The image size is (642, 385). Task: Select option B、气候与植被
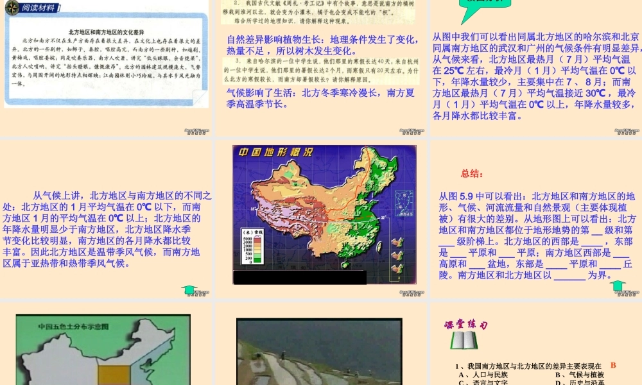580,375
